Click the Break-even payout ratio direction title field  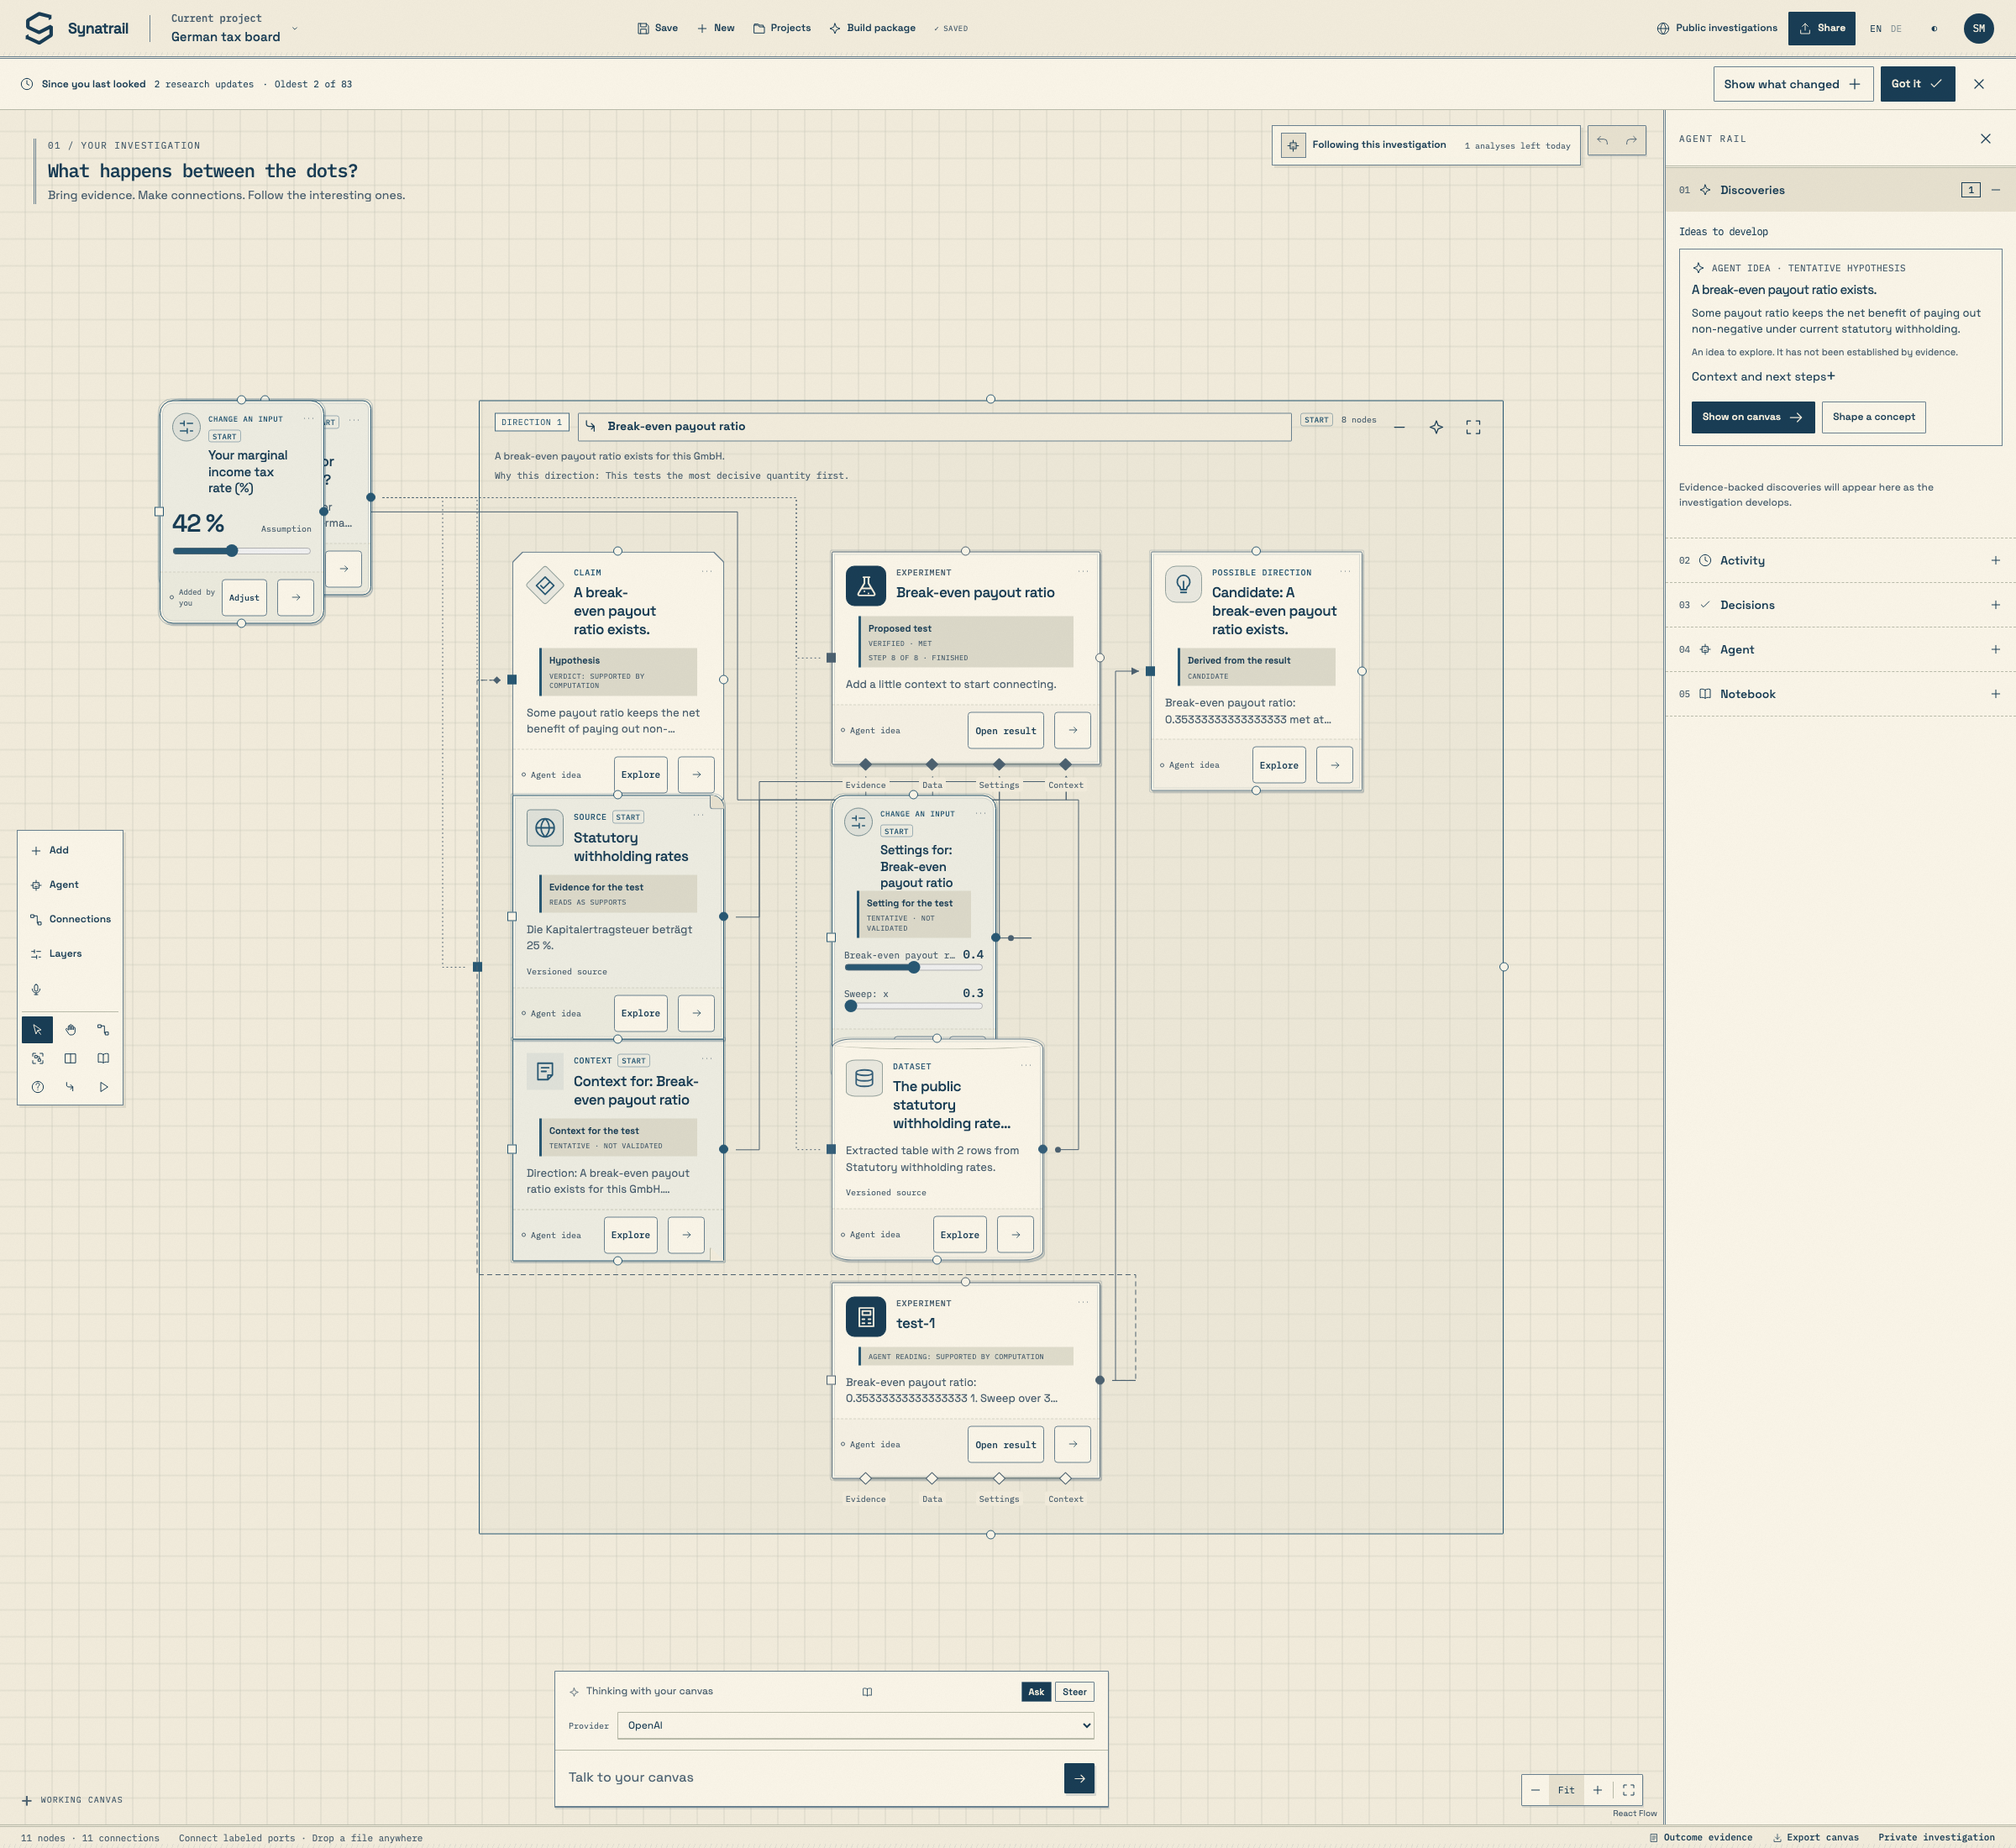click(934, 427)
